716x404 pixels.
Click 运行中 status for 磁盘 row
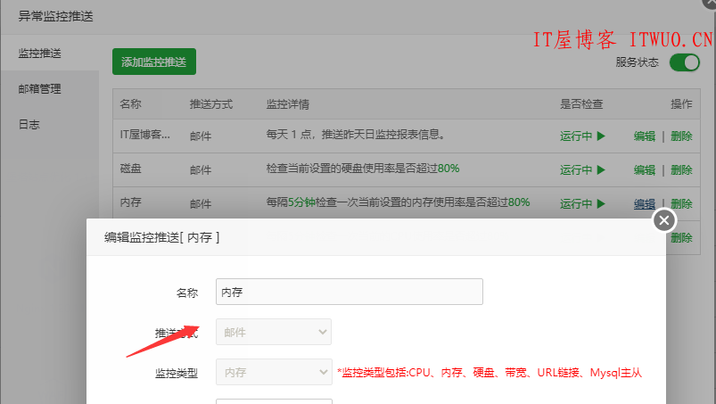point(582,169)
